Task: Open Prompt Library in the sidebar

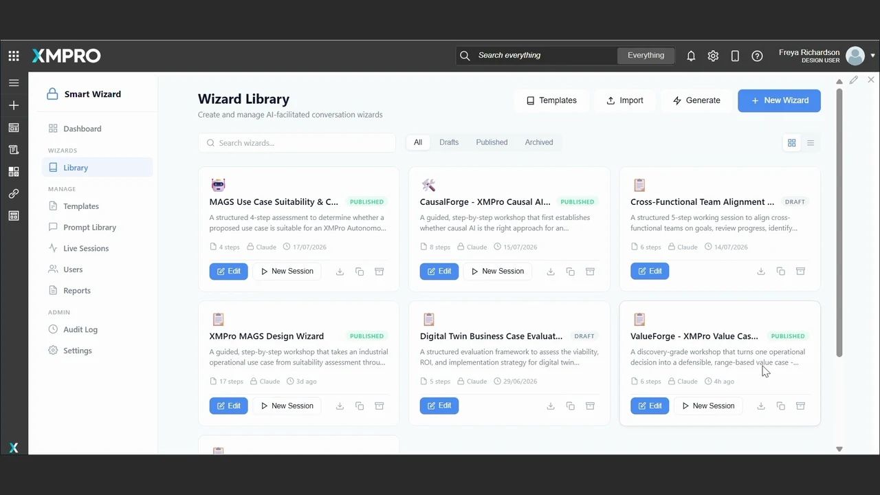Action: (97, 228)
